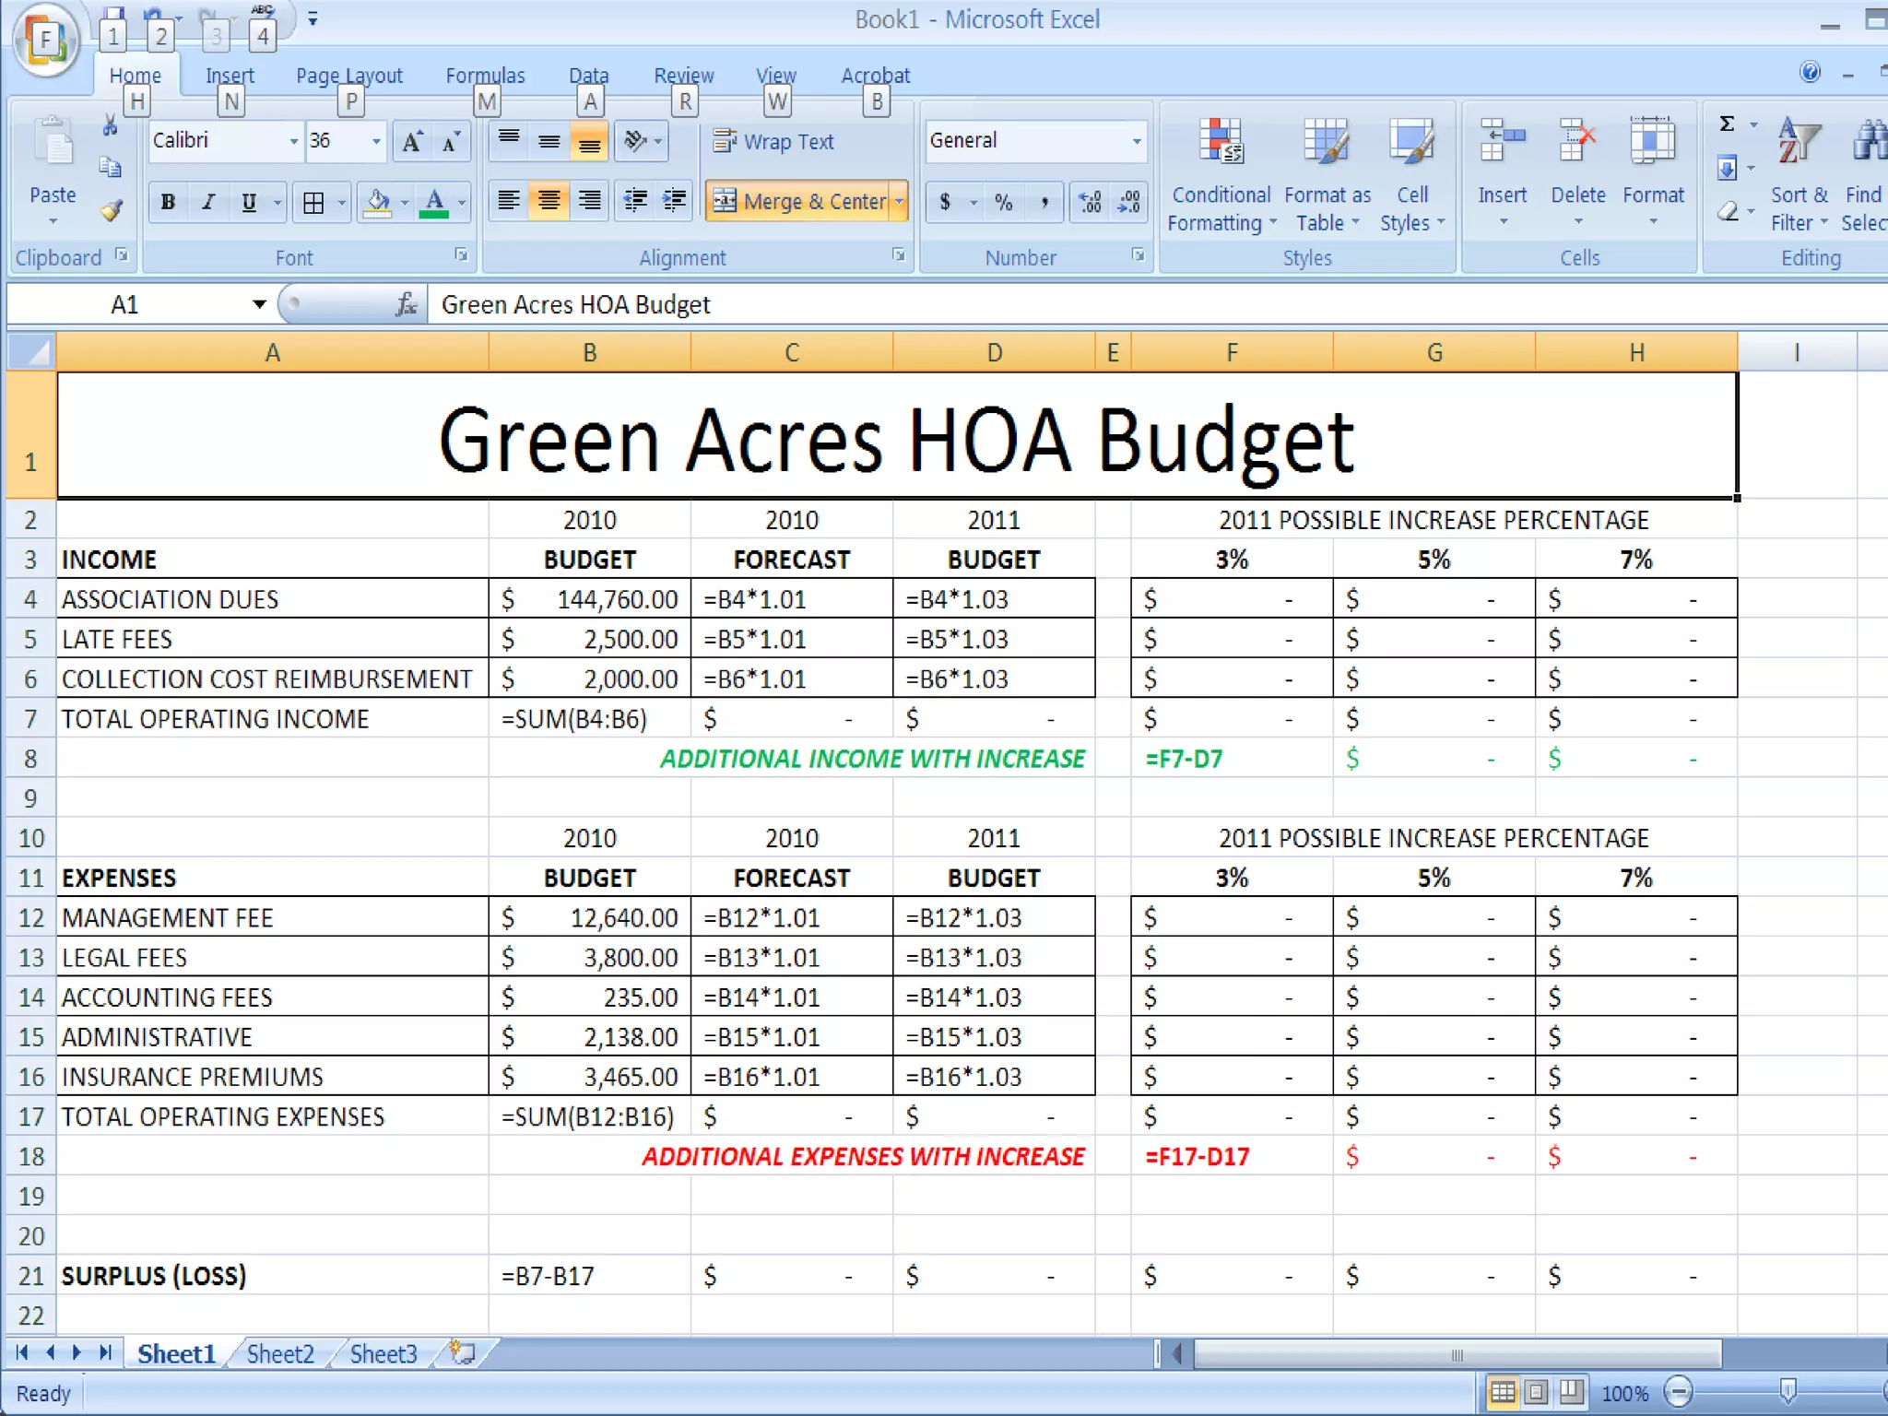
Task: Click the Format Painter brush icon
Action: click(x=112, y=211)
